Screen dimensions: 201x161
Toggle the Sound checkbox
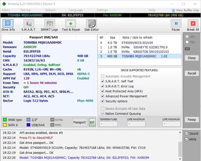[x=187, y=133]
